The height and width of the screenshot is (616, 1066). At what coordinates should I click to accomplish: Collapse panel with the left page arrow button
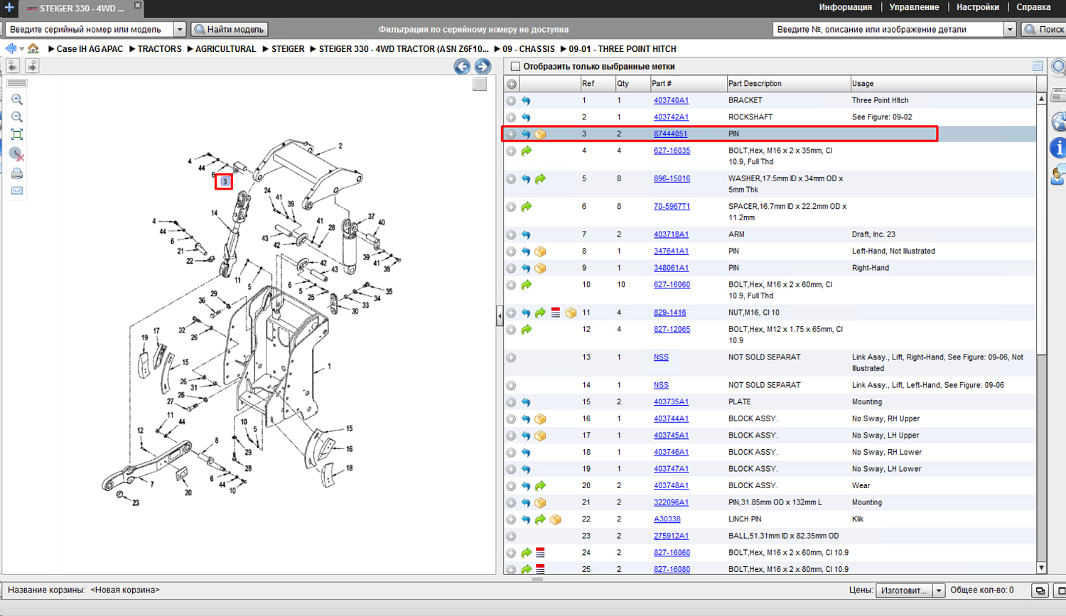[x=13, y=66]
